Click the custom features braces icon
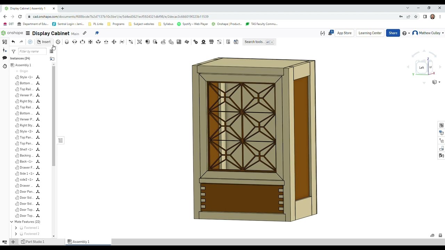Image resolution: width=445 pixels, height=250 pixels. tap(323, 33)
